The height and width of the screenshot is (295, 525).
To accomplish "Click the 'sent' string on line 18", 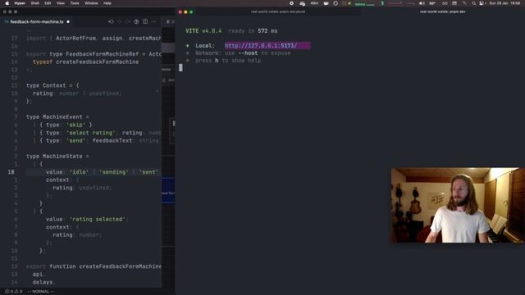I will [148, 172].
